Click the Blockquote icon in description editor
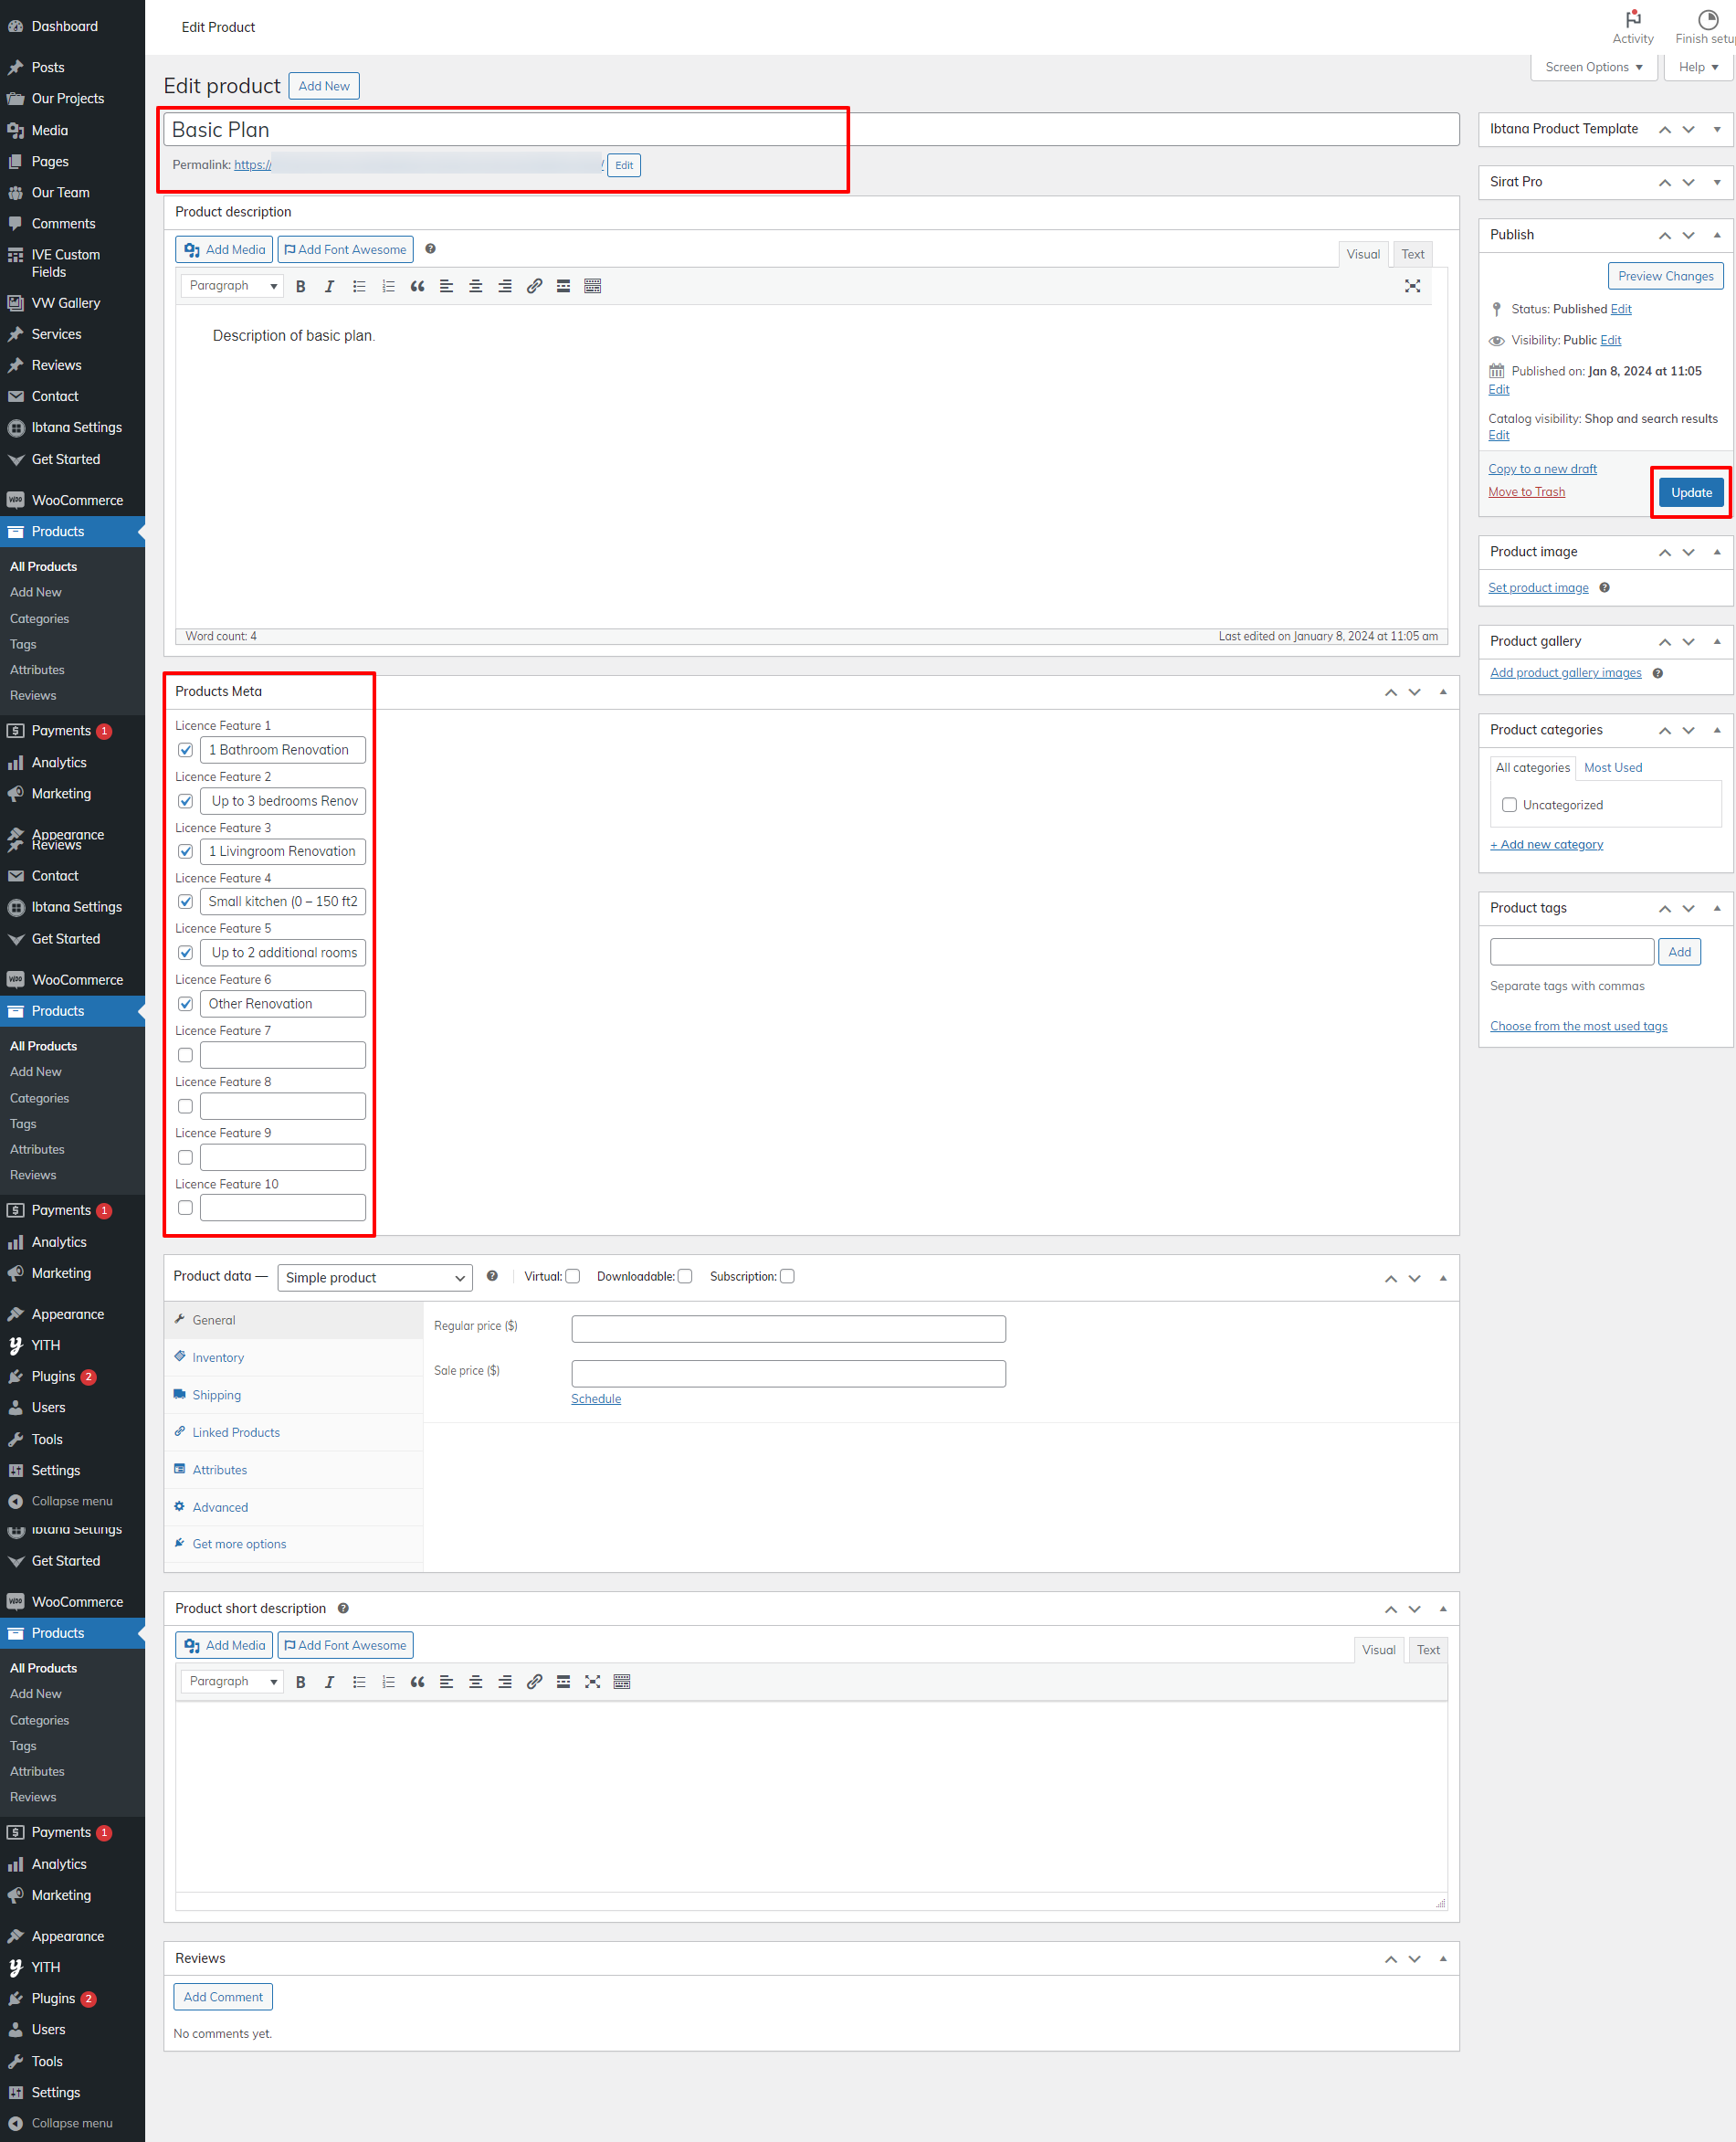This screenshot has width=1736, height=2142. coord(417,286)
